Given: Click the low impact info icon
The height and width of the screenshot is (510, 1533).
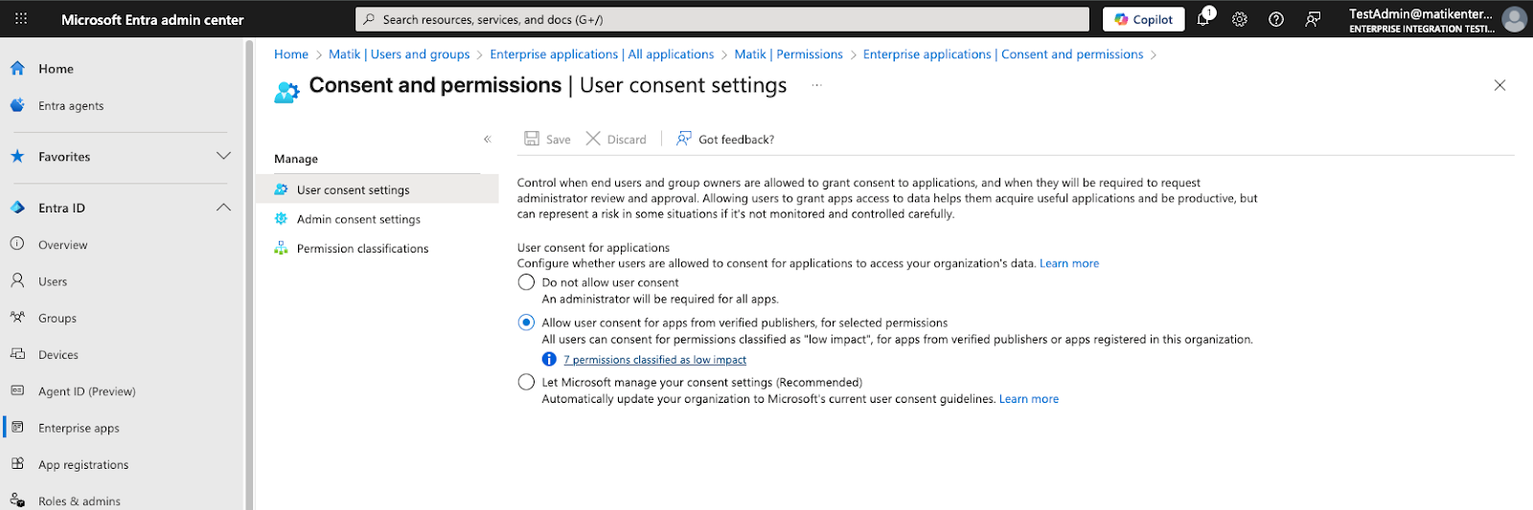Looking at the screenshot, I should tap(549, 360).
